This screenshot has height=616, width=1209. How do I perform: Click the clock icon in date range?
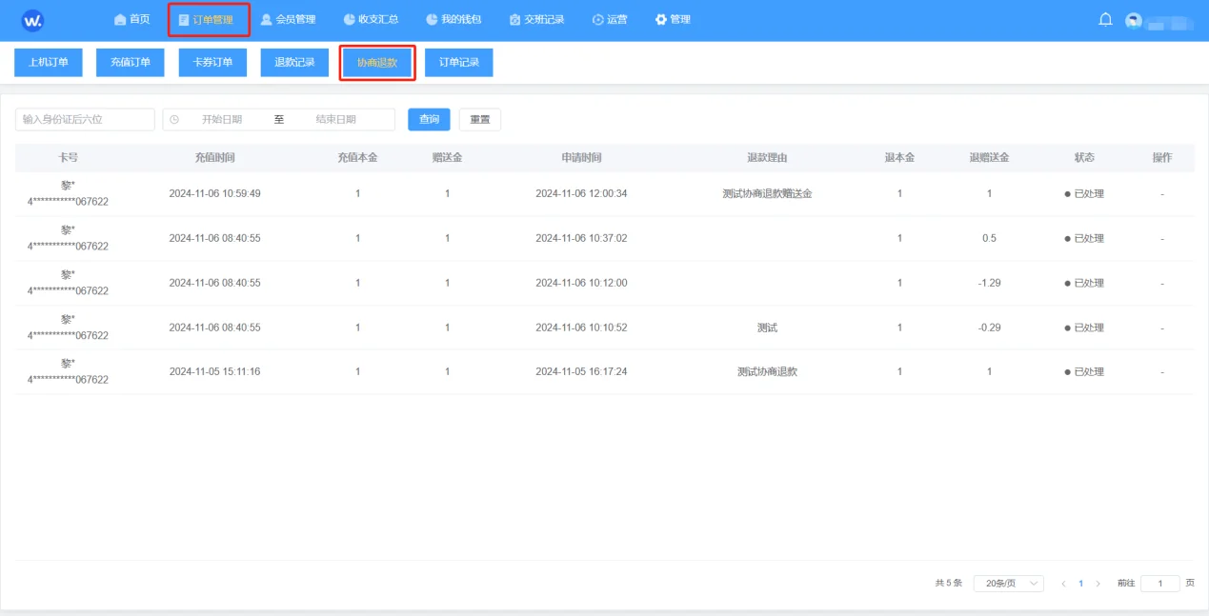coord(174,120)
